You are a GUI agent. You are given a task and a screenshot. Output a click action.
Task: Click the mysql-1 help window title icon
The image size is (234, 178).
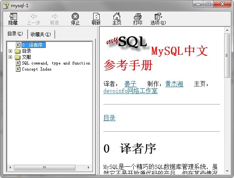tap(6, 6)
